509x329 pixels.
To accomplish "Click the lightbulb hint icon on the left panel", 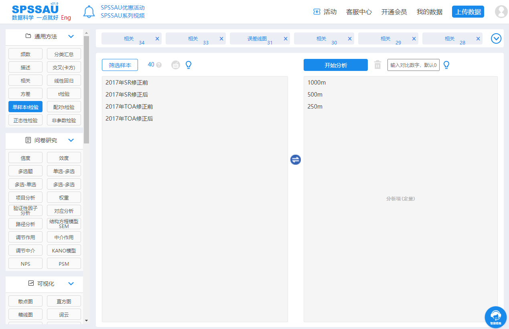I will 189,65.
